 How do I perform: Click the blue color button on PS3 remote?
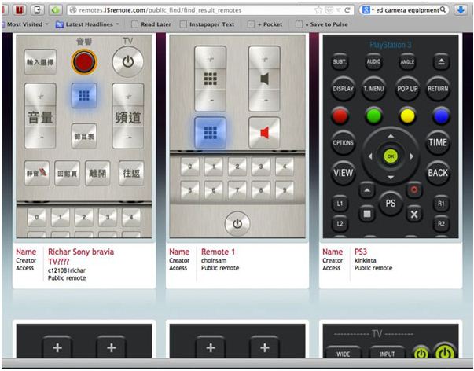point(441,116)
